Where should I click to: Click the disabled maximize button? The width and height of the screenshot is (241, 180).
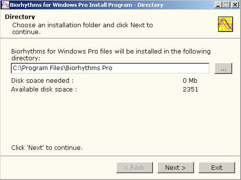[226, 5]
